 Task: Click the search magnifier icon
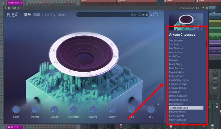point(79,15)
